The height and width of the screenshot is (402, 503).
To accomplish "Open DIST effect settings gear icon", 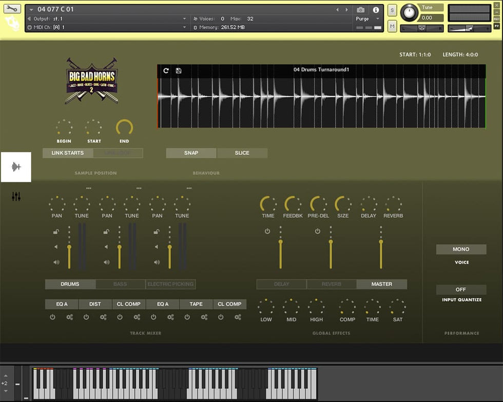I will click(x=103, y=317).
